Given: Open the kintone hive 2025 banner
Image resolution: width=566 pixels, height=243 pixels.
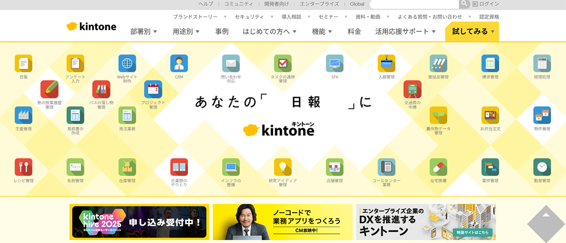Looking at the screenshot, I should (x=140, y=222).
